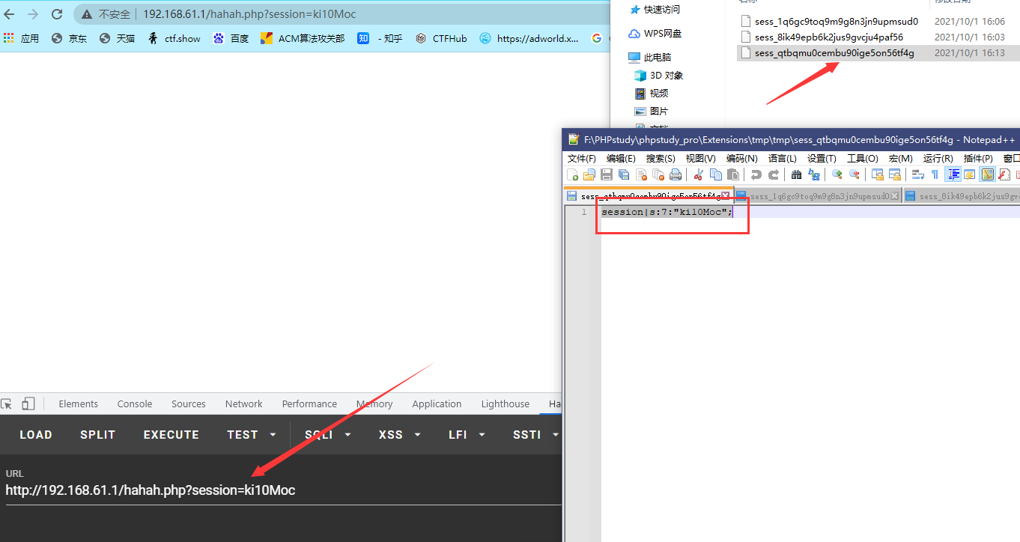Switch to DevTools Console tab
The width and height of the screenshot is (1020, 542).
(135, 404)
